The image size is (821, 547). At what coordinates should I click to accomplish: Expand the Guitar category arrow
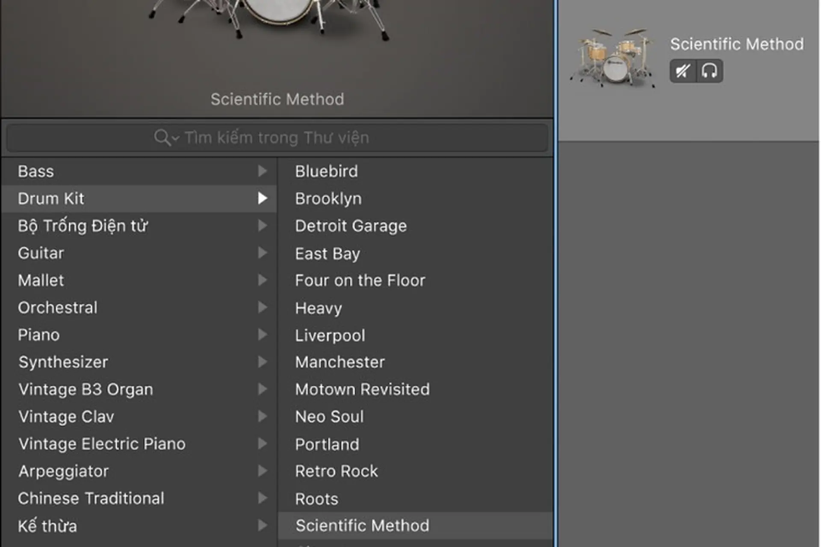[x=263, y=253]
